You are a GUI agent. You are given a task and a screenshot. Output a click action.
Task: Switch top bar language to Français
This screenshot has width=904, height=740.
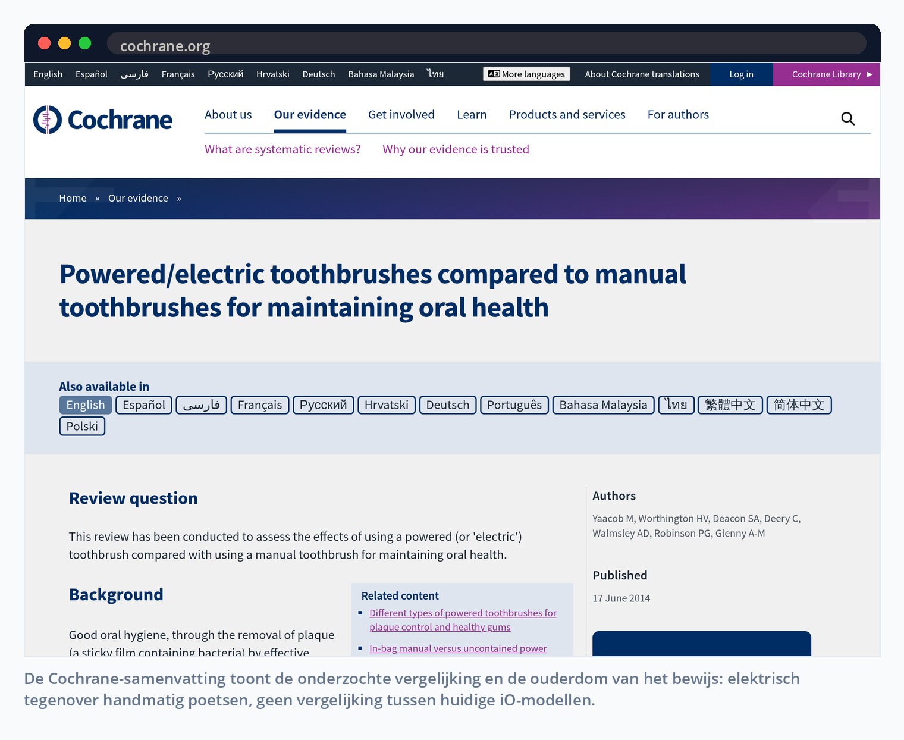point(178,74)
